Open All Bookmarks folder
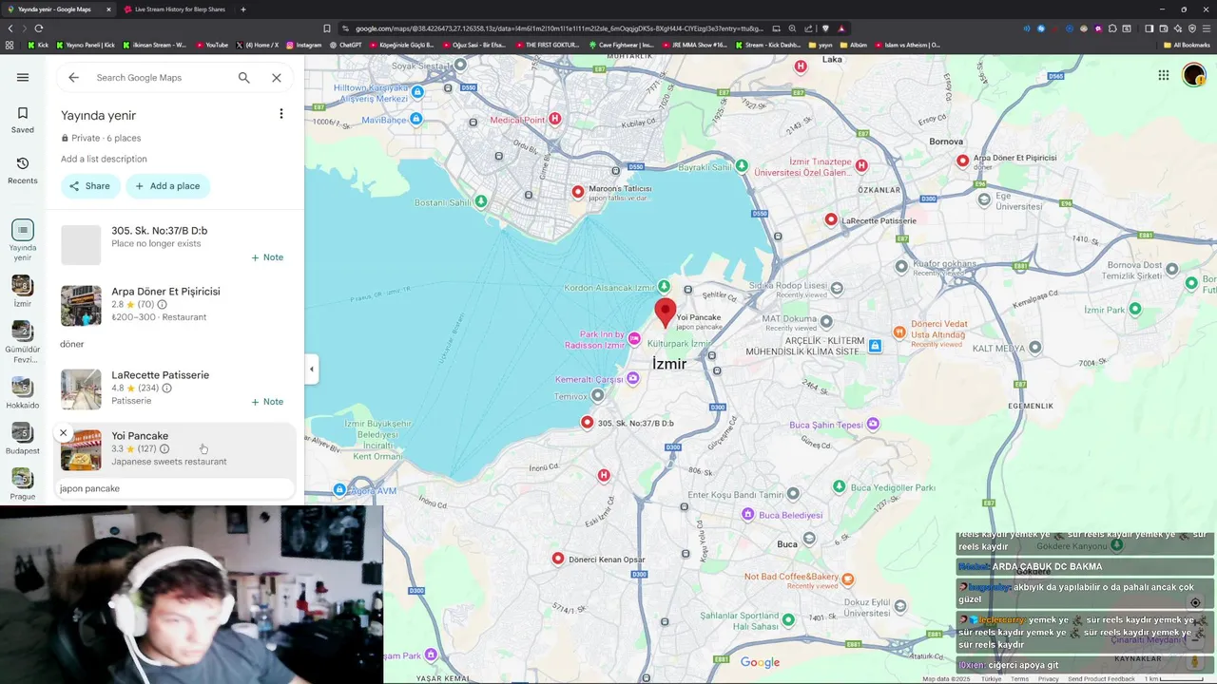The image size is (1217, 684). pos(1186,45)
